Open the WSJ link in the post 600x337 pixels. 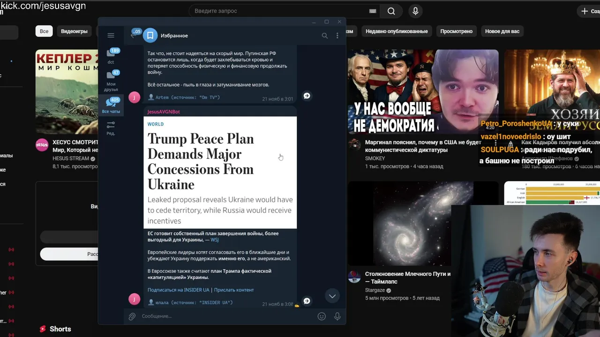click(215, 240)
